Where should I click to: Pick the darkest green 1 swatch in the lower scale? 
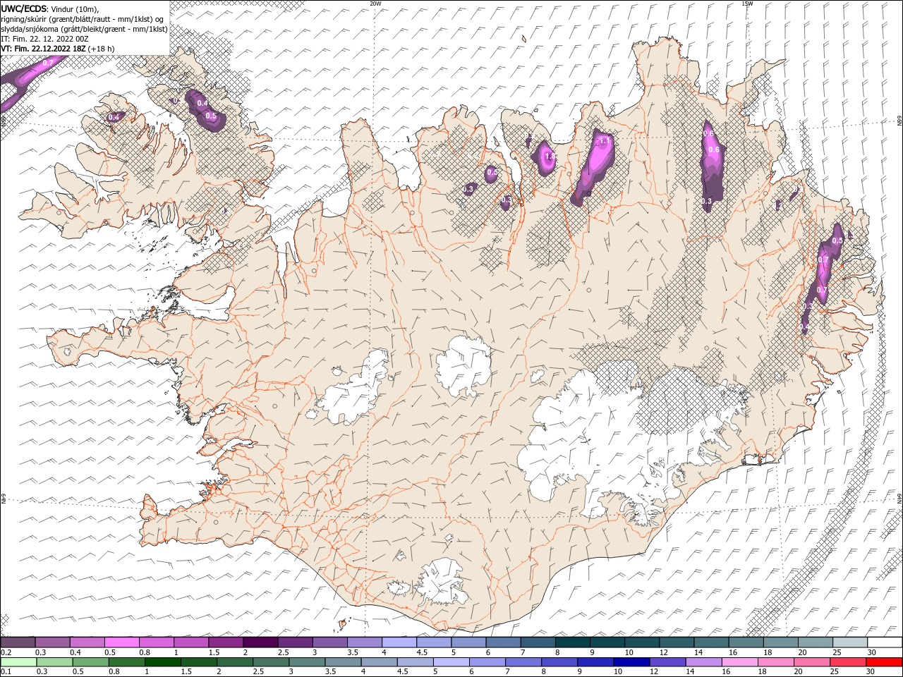[x=162, y=662]
